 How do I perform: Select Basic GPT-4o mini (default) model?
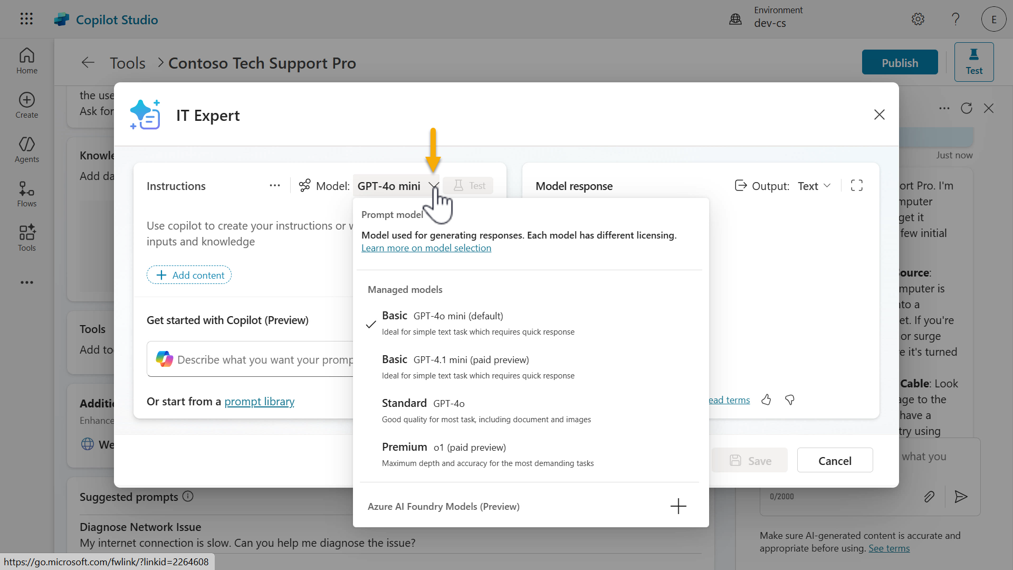(x=530, y=323)
